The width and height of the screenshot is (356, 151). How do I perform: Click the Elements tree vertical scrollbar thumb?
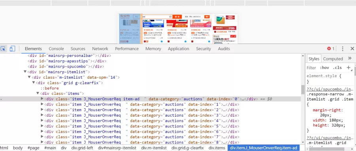(303, 90)
